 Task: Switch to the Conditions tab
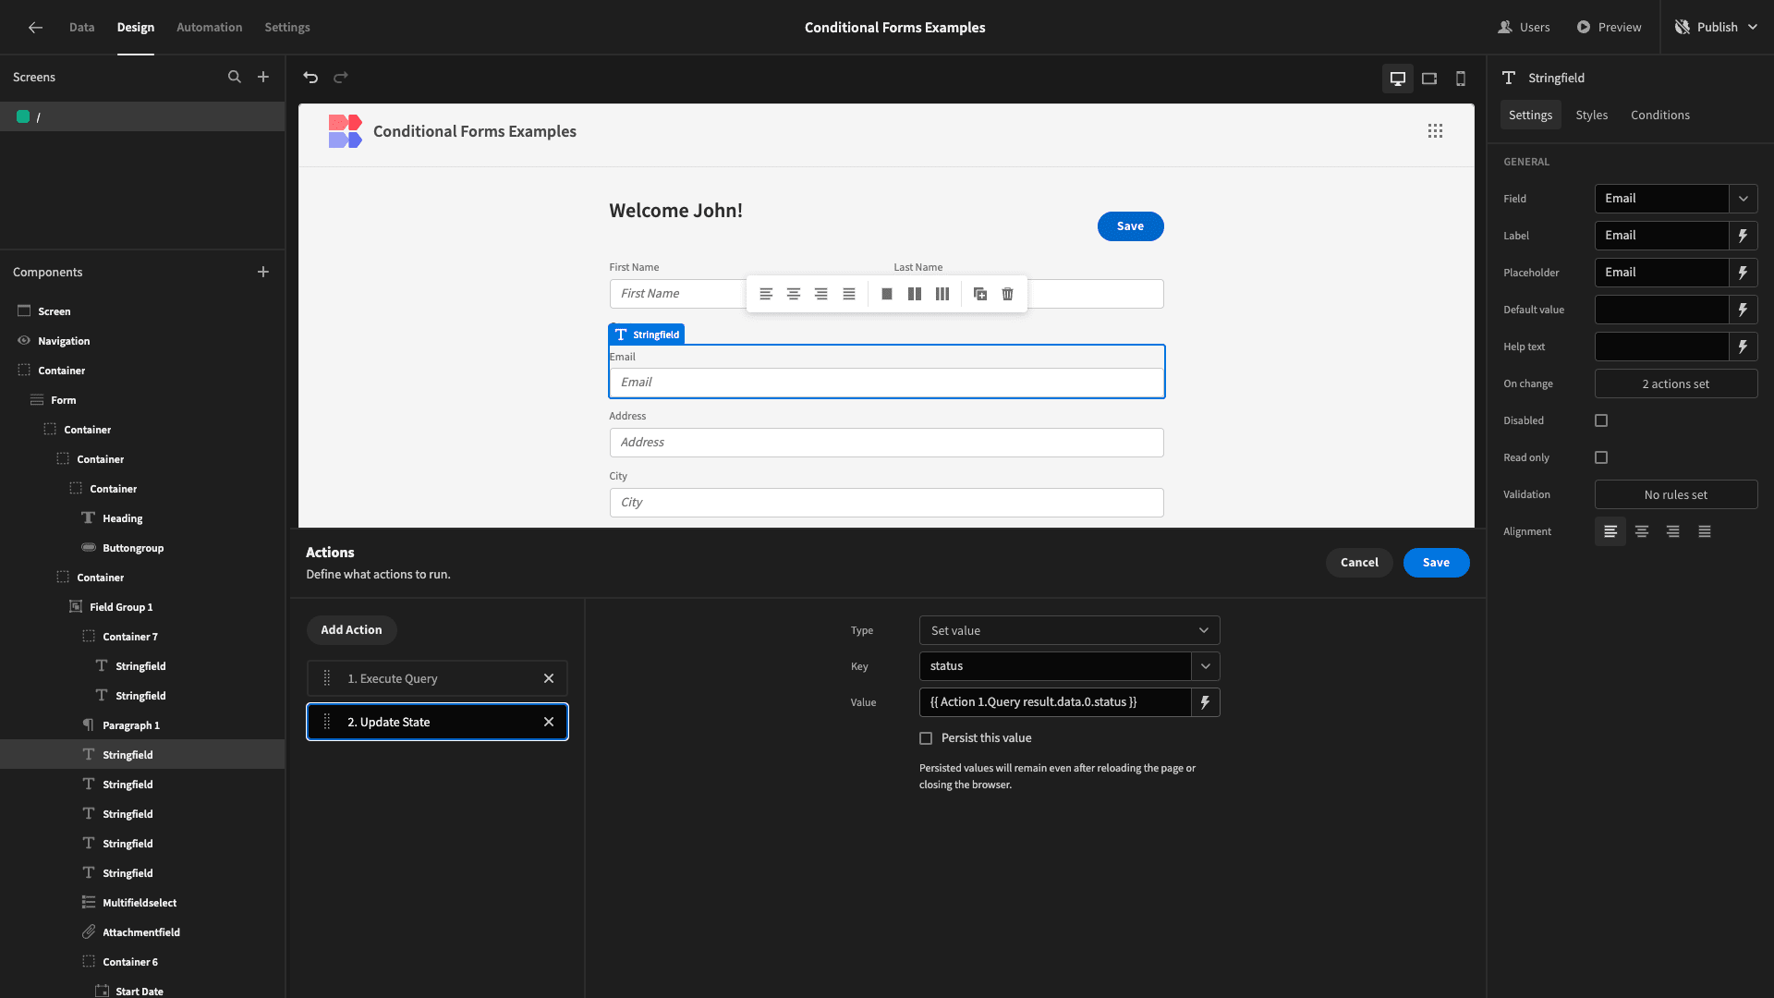(x=1660, y=115)
